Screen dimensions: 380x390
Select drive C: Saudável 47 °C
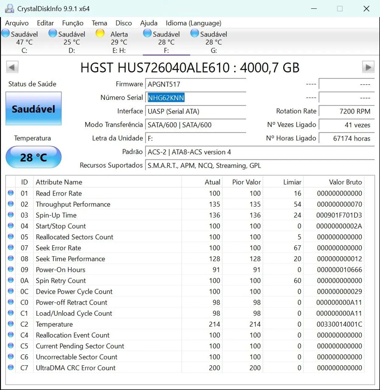24,42
